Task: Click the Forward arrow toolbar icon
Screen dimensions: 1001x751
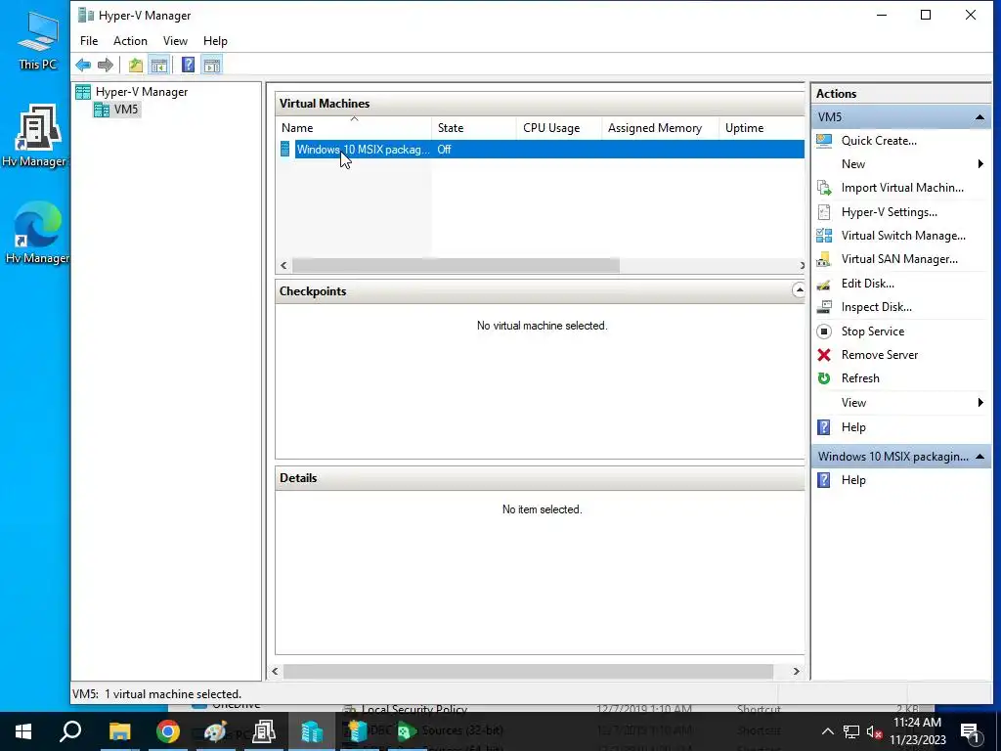Action: pos(106,65)
